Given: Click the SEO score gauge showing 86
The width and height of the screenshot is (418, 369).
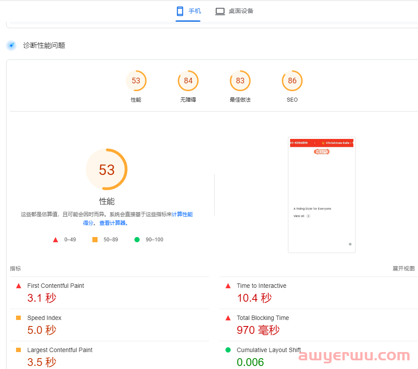Looking at the screenshot, I should pyautogui.click(x=292, y=81).
